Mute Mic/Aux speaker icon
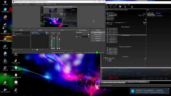Image resolution: width=171 pixels, height=96 pixels. pos(59,48)
